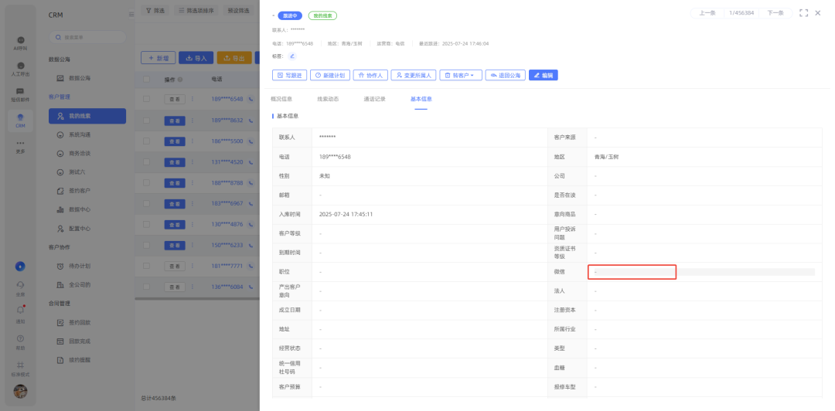Open 人工呼出 in the left rail

(x=20, y=69)
